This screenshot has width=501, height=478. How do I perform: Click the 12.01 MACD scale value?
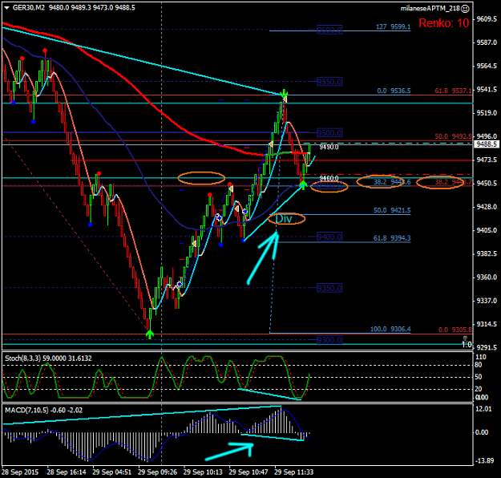pos(483,409)
